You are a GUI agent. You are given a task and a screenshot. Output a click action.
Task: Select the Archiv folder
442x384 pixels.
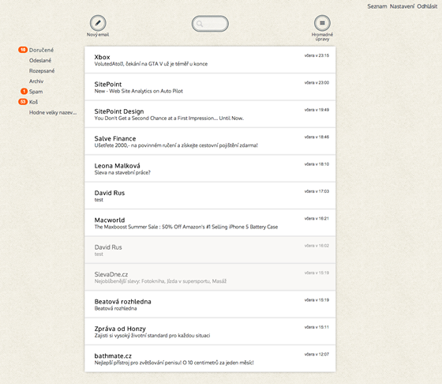click(x=36, y=81)
